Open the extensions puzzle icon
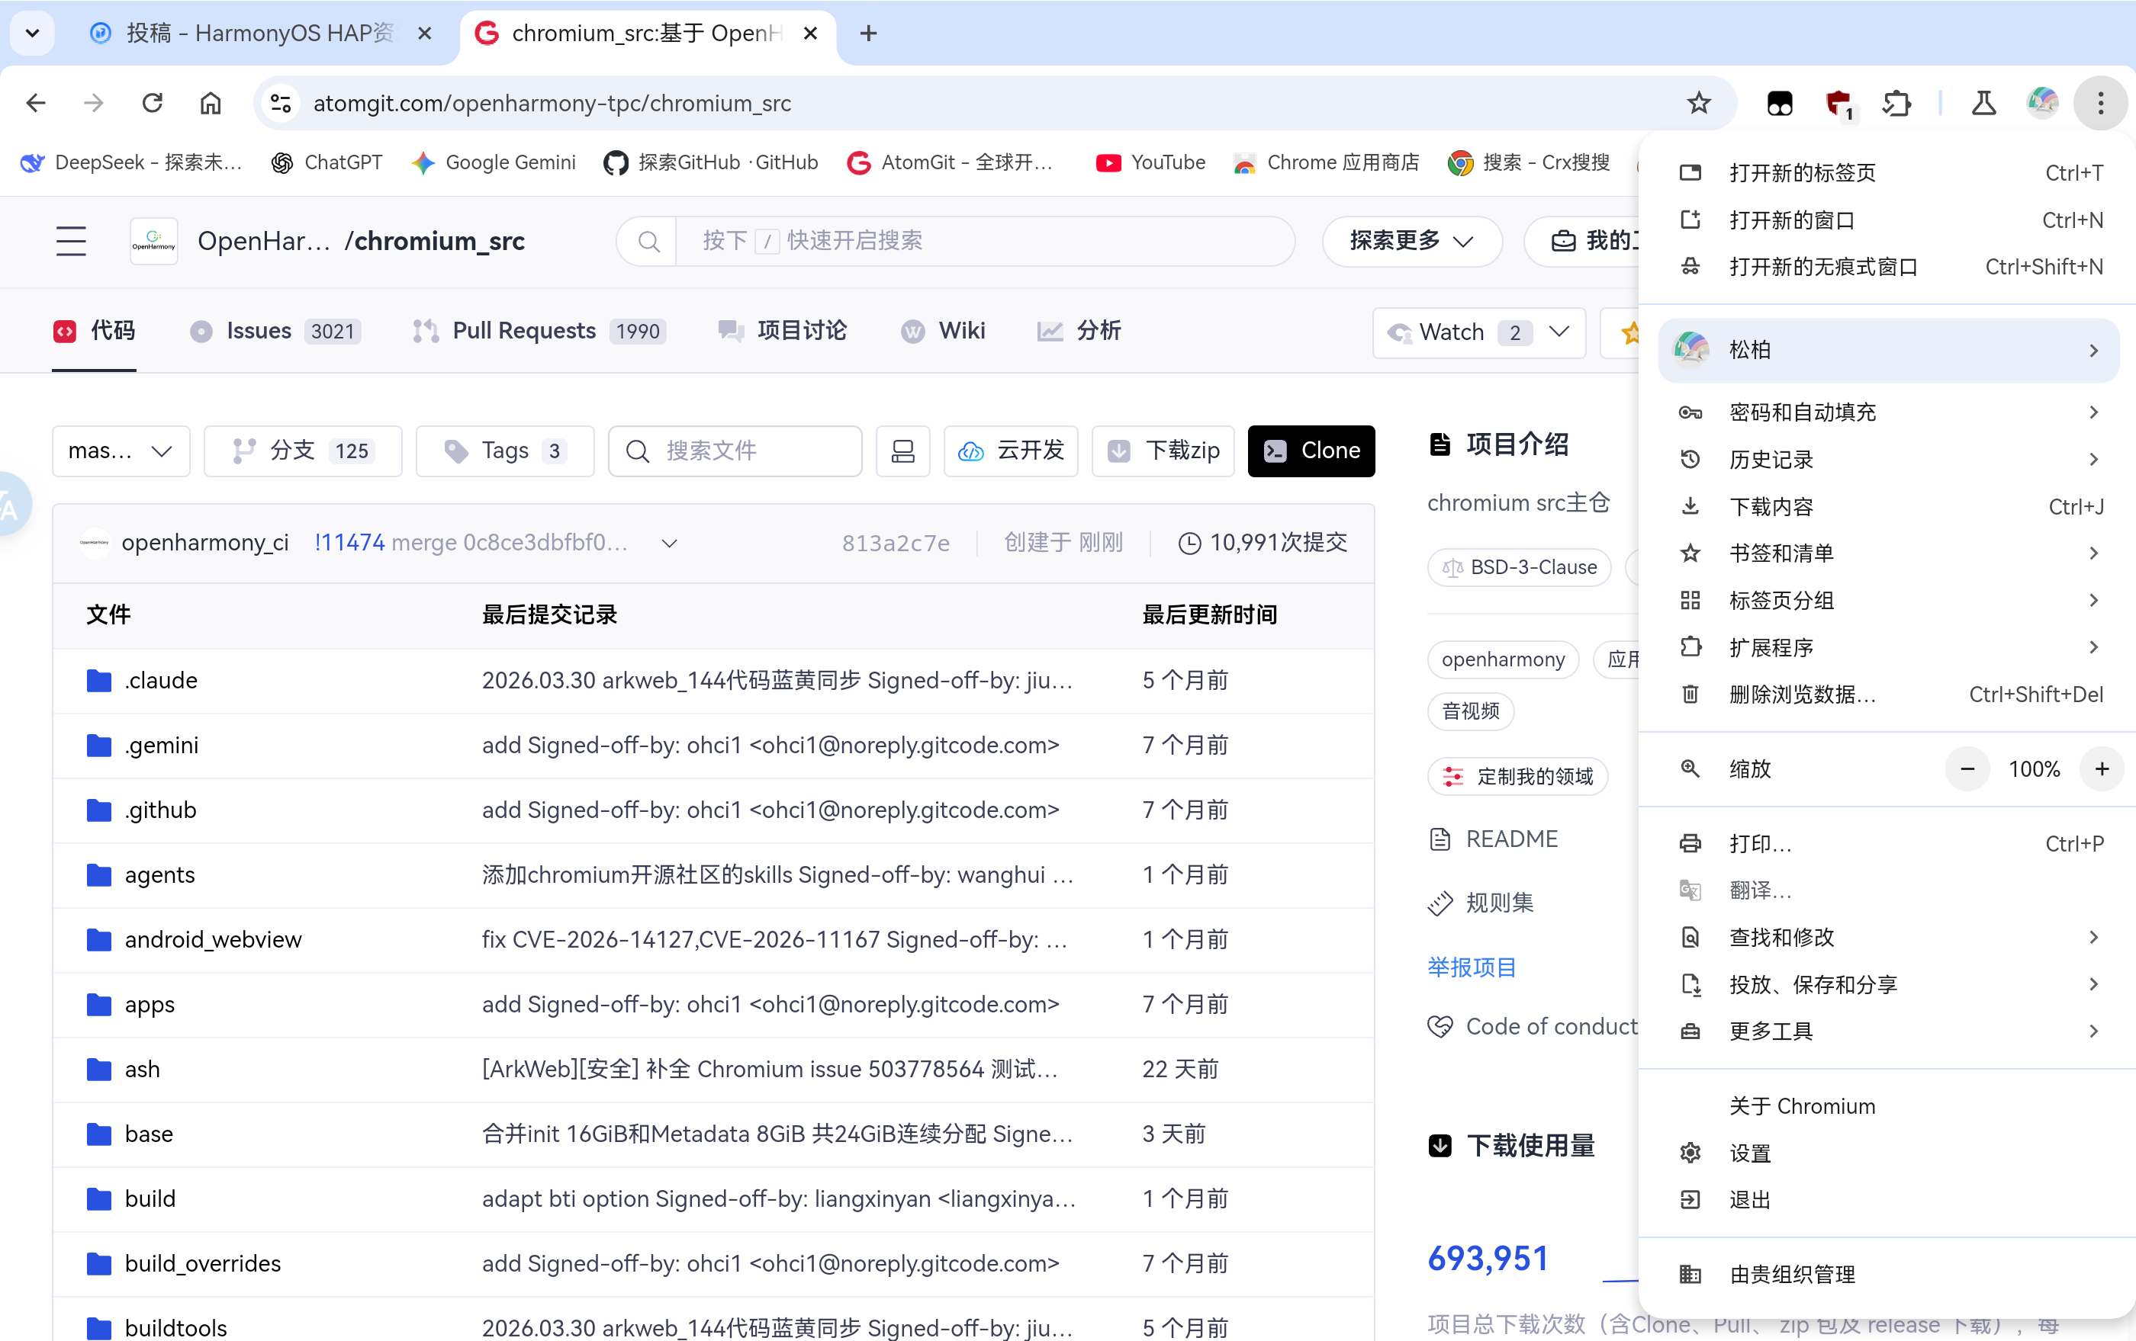The width and height of the screenshot is (2136, 1341). click(1897, 104)
